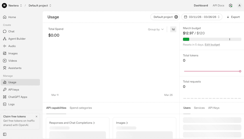The height and width of the screenshot is (139, 244).
Task: Expand Responses and Chat Completions chevron
Action: pyautogui.click(x=94, y=123)
